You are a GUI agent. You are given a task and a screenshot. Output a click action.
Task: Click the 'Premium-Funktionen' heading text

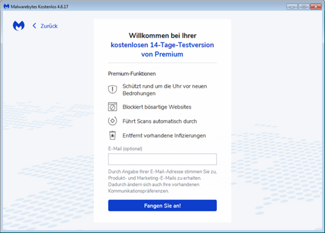[132, 74]
